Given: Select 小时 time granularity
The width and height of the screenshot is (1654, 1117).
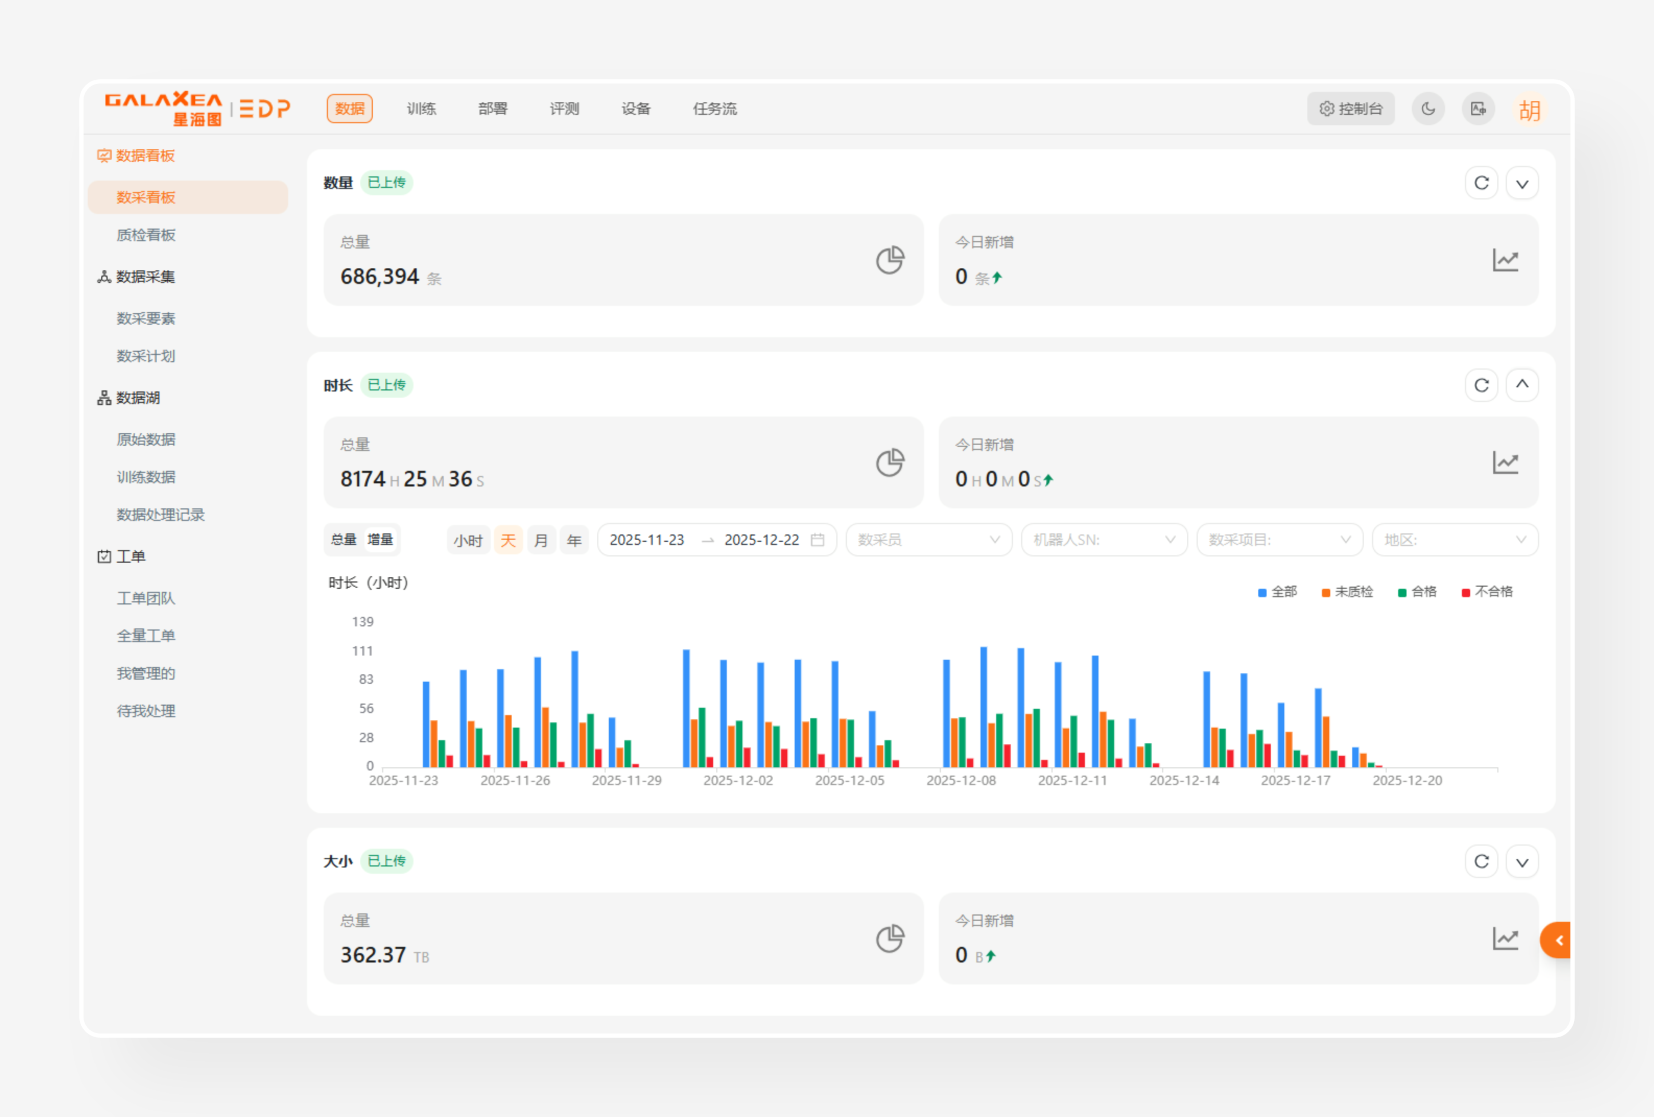Looking at the screenshot, I should (468, 541).
